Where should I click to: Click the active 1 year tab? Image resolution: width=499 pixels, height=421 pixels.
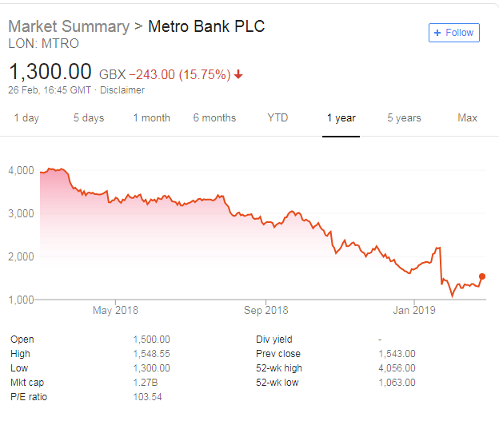click(341, 118)
